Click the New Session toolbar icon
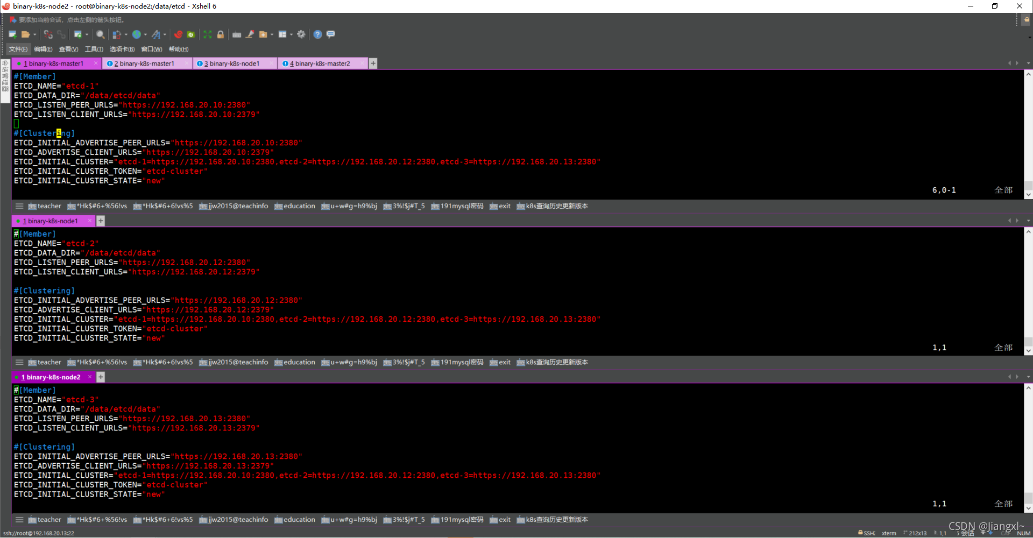The height and width of the screenshot is (538, 1033). (x=12, y=34)
